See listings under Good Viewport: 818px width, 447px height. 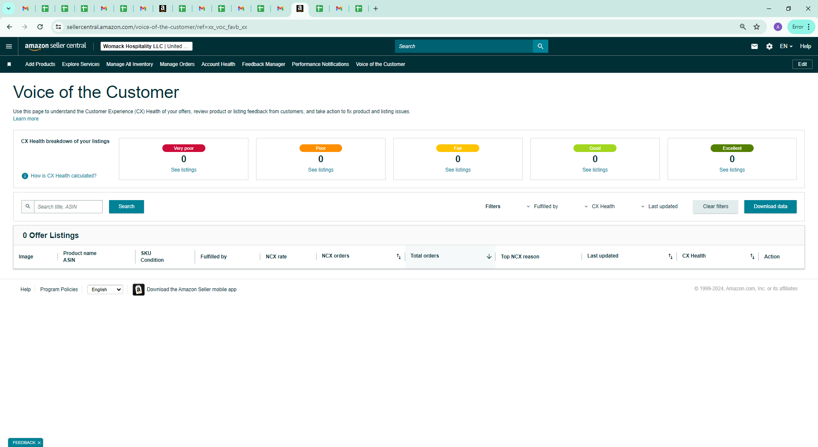(x=595, y=170)
